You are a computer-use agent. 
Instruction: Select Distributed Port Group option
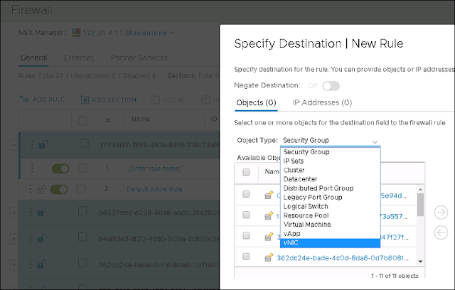(330, 188)
